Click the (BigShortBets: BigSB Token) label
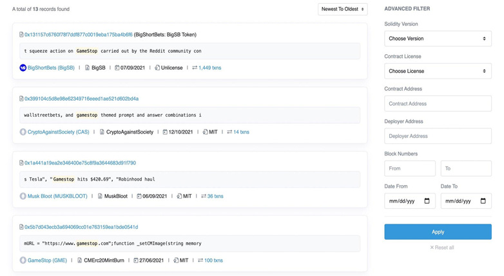The width and height of the screenshot is (504, 276). tap(165, 35)
